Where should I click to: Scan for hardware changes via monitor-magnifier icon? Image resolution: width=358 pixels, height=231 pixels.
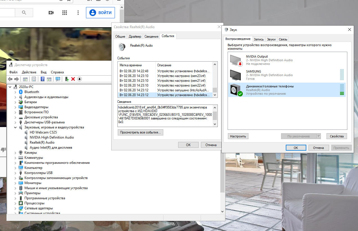[x=58, y=79]
